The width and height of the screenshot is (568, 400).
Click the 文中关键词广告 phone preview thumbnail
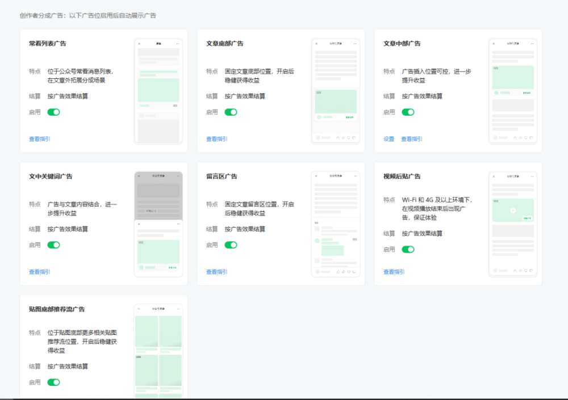[158, 224]
